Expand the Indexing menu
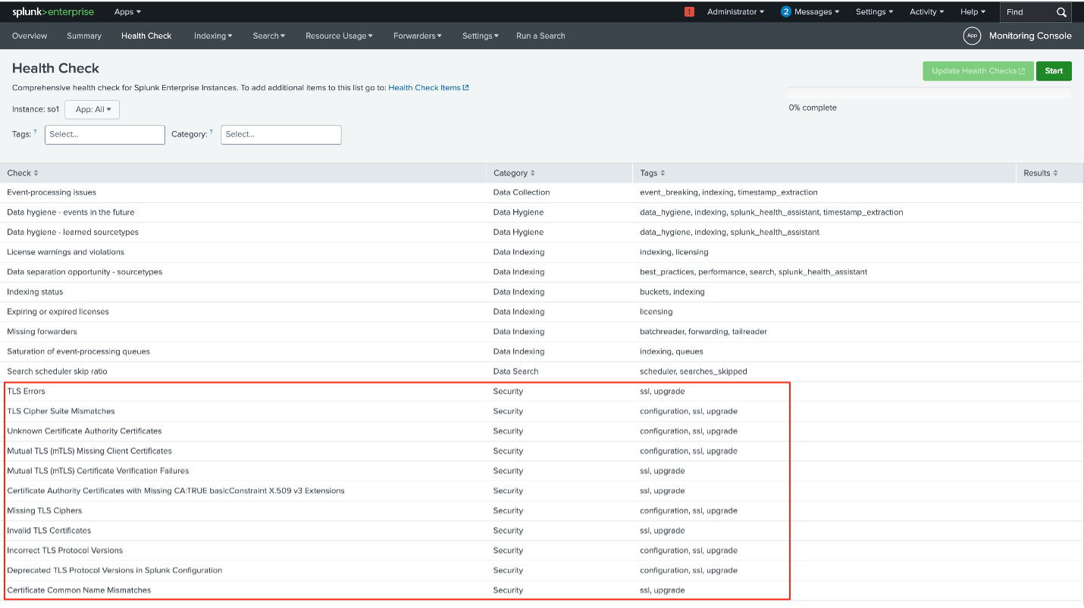 pos(213,36)
